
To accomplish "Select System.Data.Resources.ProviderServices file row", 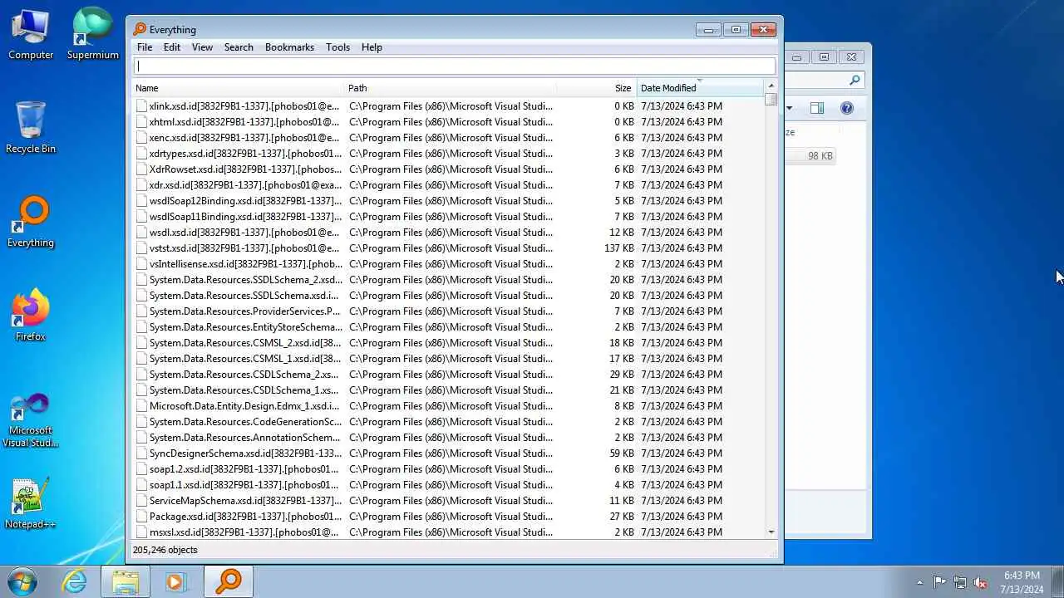I will click(448, 311).
